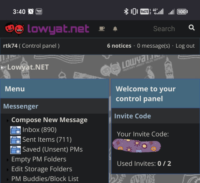Tap the VoLTE status icon
The image size is (200, 183).
coord(144,12)
